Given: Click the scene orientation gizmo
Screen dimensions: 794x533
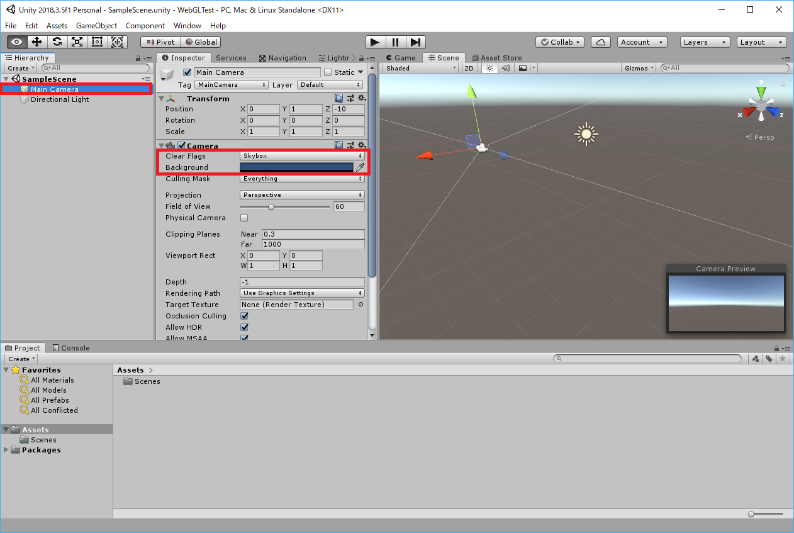Looking at the screenshot, I should coord(761,105).
